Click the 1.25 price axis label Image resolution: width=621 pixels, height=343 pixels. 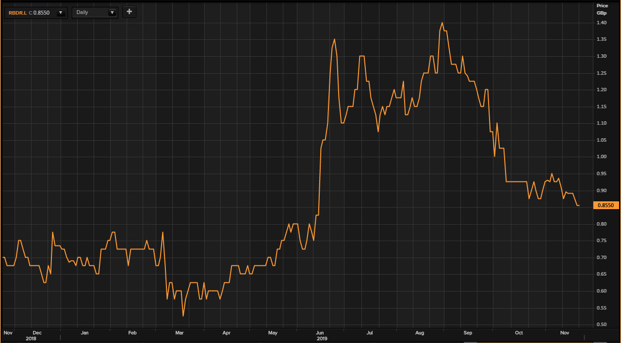[602, 73]
